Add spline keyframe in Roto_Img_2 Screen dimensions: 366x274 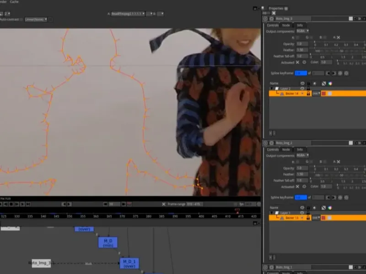(340, 198)
